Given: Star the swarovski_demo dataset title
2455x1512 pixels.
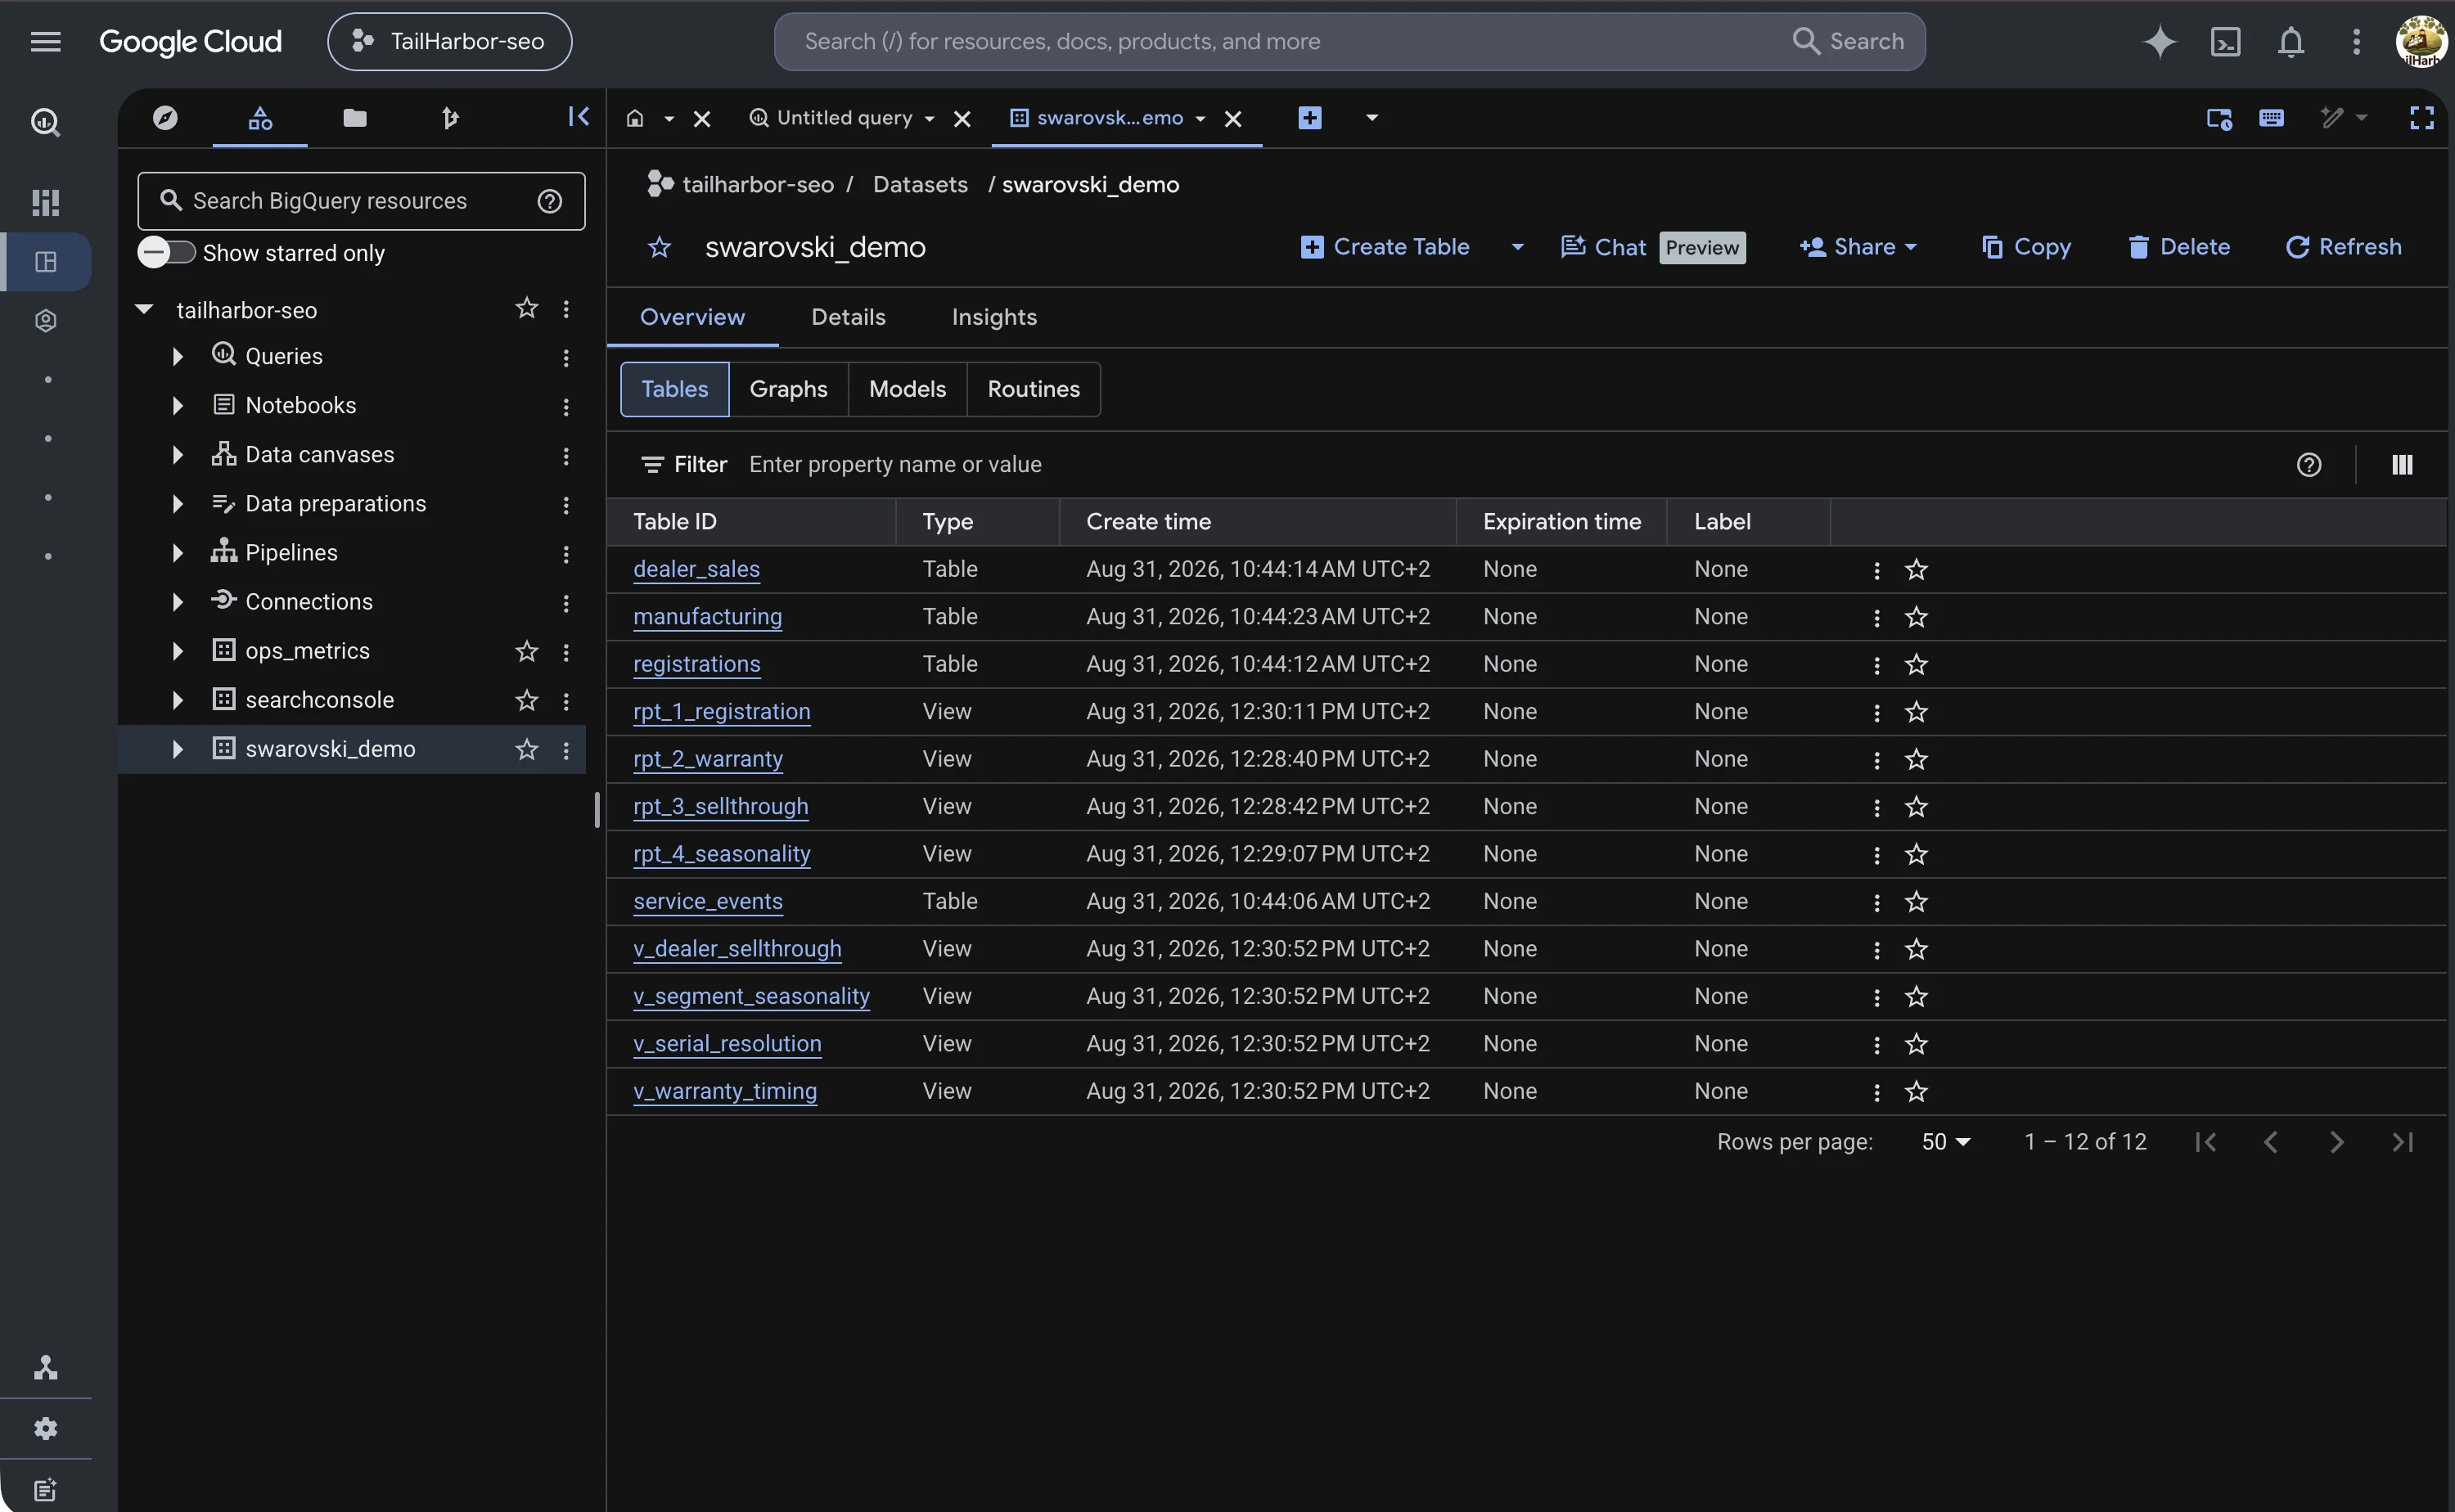Looking at the screenshot, I should [x=659, y=247].
